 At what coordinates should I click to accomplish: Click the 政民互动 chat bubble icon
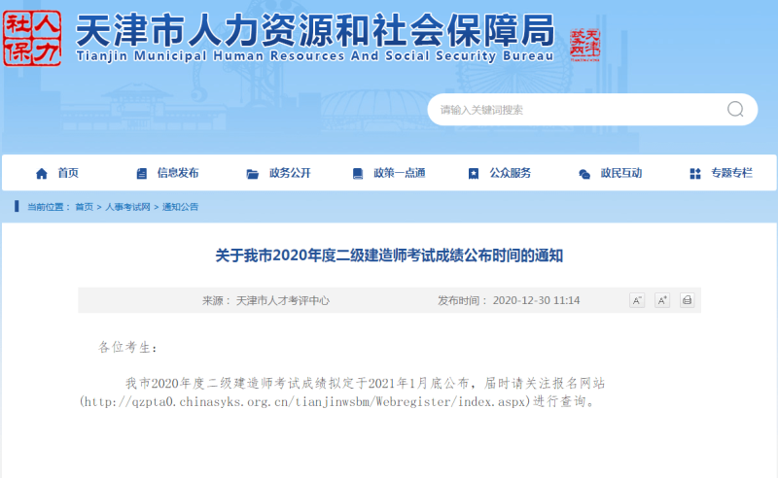[584, 174]
